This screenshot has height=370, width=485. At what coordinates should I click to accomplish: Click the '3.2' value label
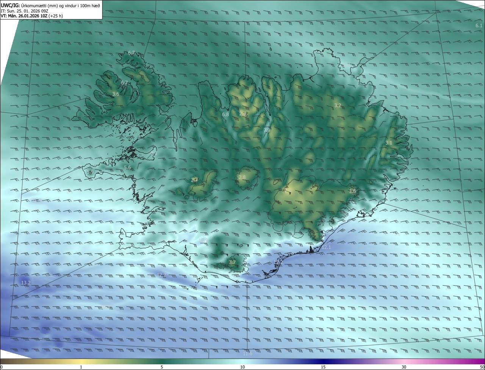pos(338,105)
